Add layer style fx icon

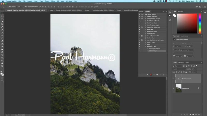tap(184, 114)
